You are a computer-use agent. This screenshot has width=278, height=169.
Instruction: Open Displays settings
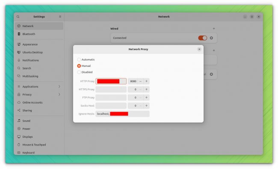pyautogui.click(x=39, y=137)
